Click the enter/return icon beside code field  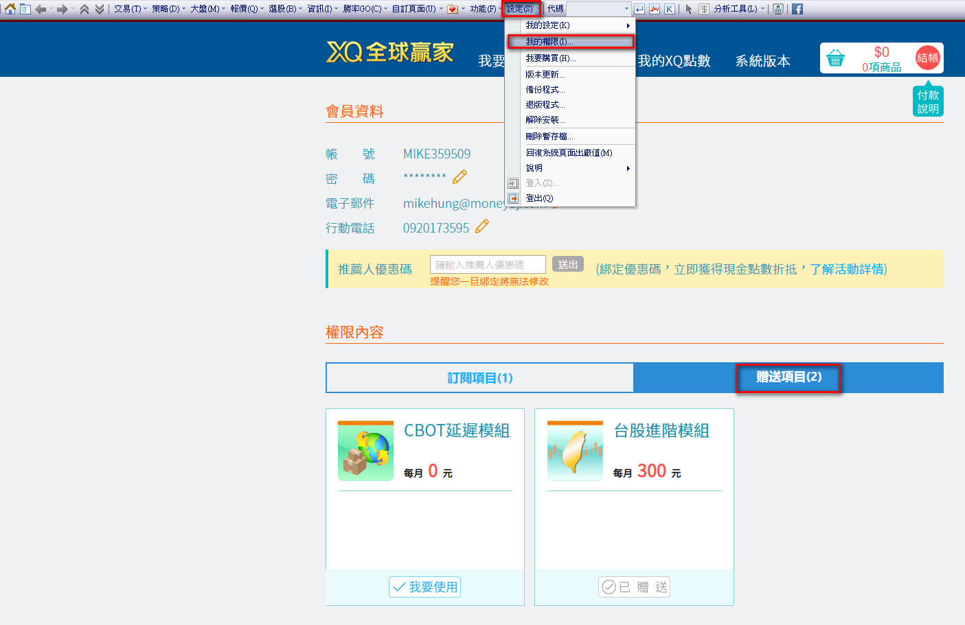click(638, 9)
